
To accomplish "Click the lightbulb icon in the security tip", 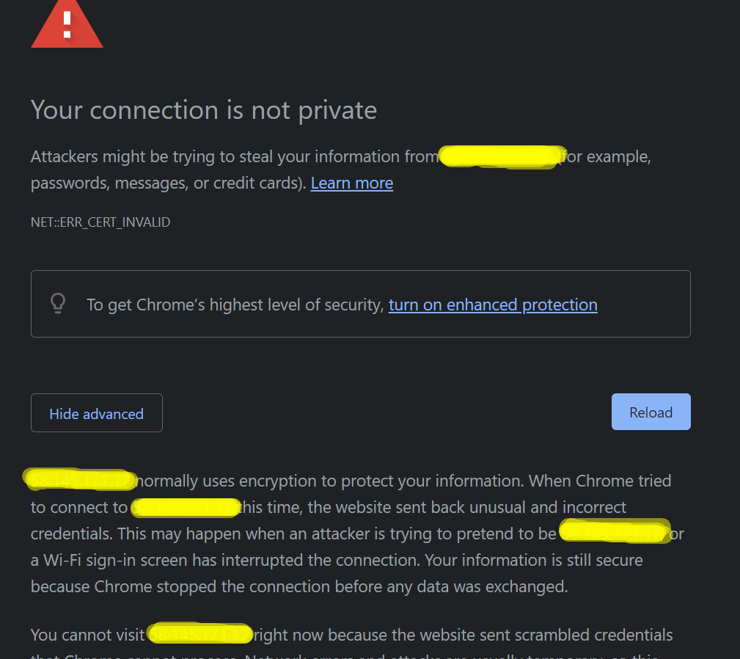I will click(57, 304).
